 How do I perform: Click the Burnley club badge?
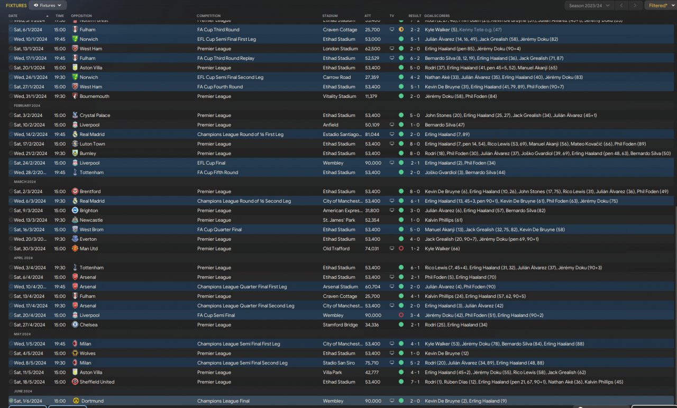(75, 153)
